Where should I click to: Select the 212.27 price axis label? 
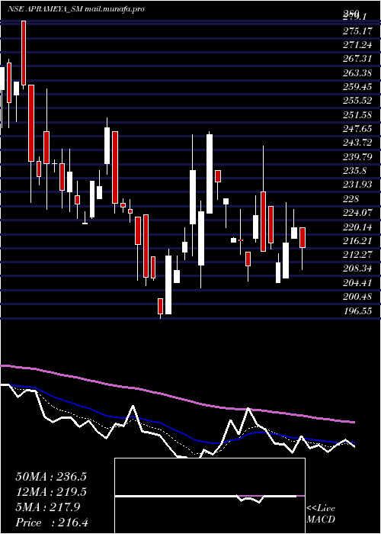pos(358,255)
